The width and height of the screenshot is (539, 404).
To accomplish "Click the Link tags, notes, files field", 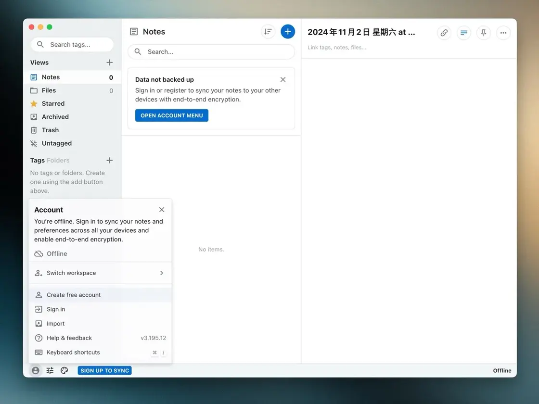I will point(337,48).
